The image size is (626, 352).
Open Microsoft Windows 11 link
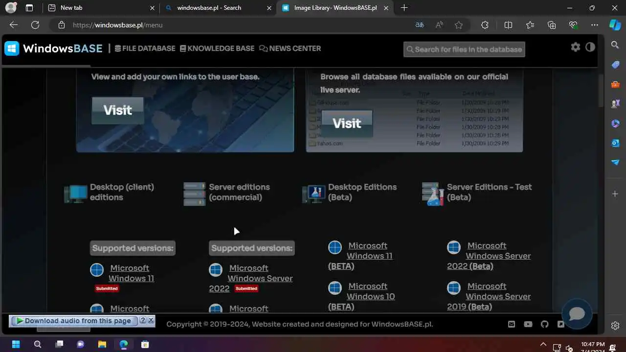coord(131,273)
